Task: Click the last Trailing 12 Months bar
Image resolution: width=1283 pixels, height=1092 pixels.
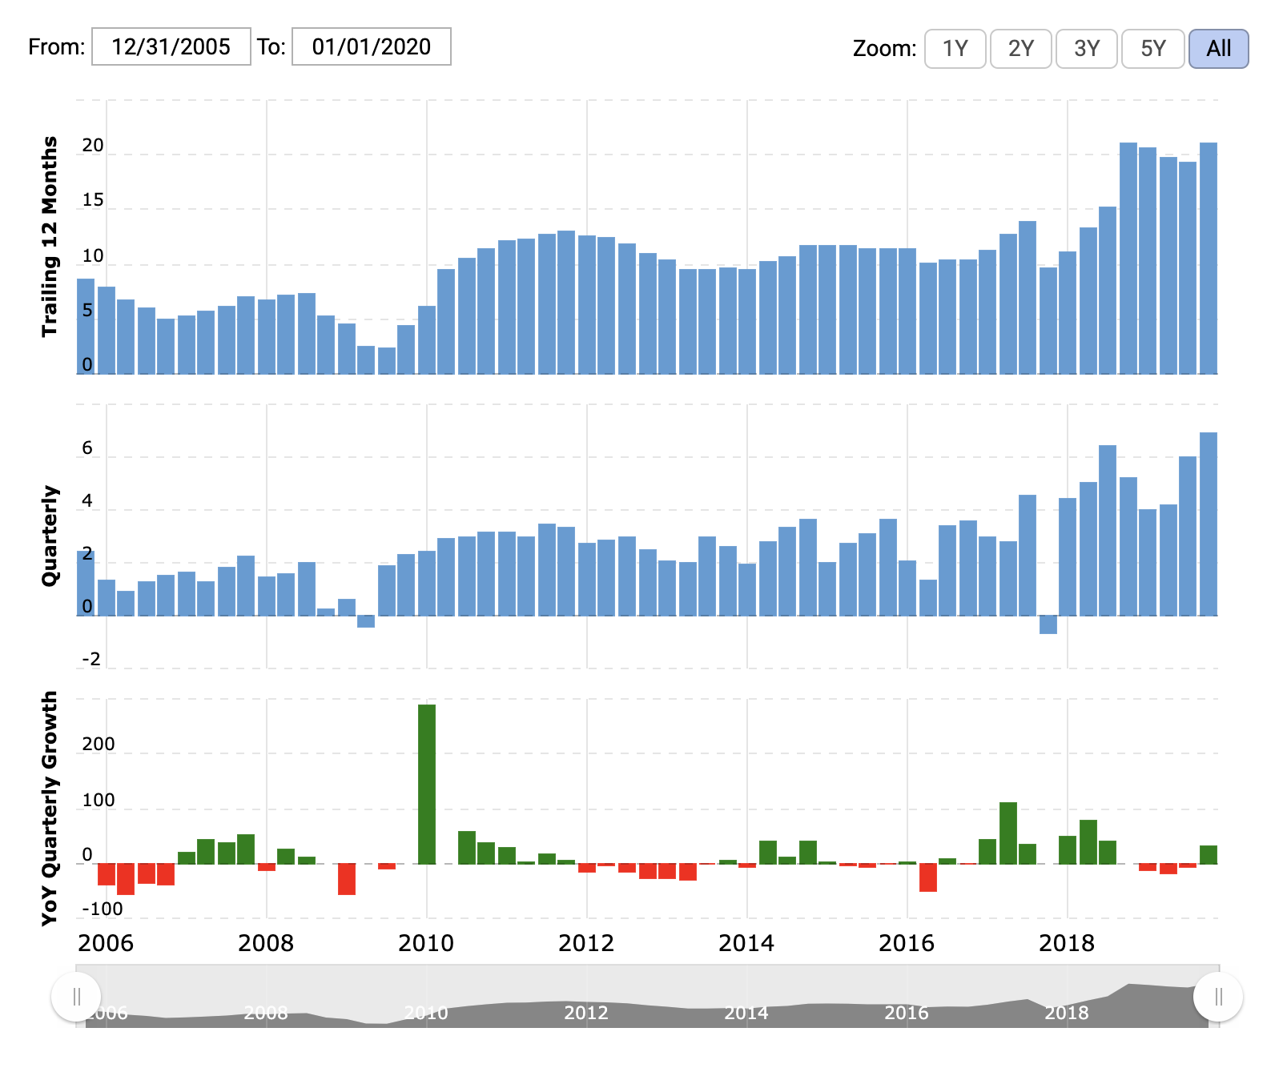Action: [1209, 259]
